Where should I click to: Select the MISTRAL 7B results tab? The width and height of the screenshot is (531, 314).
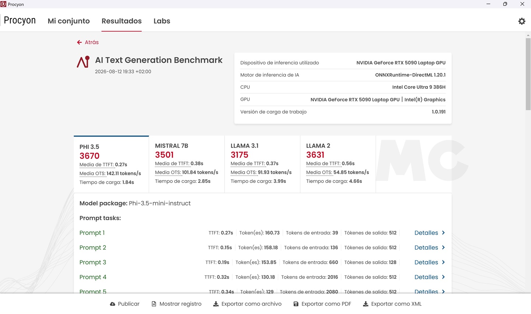(x=187, y=164)
